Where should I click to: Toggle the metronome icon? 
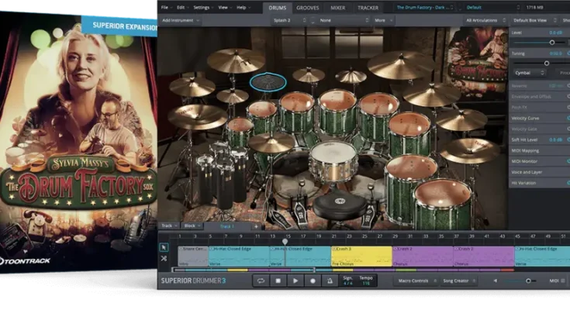(x=331, y=281)
